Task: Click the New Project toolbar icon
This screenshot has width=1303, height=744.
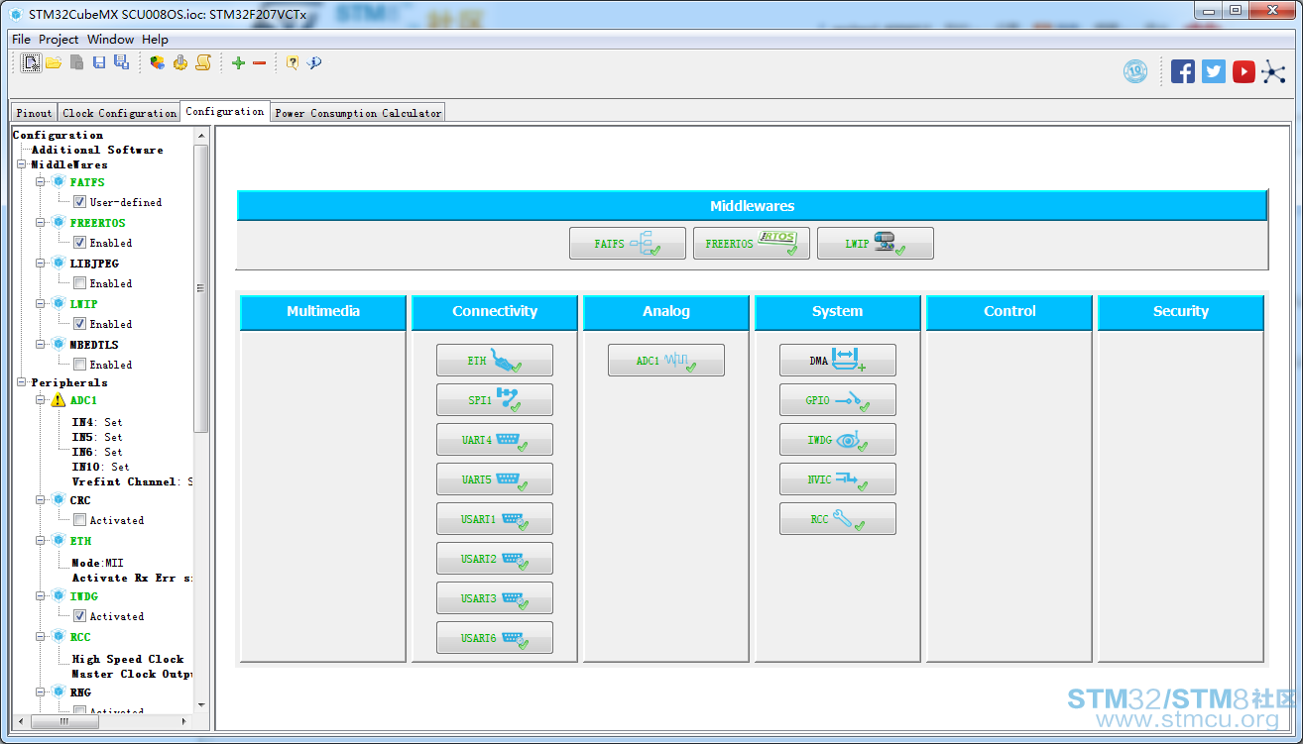Action: click(x=32, y=62)
